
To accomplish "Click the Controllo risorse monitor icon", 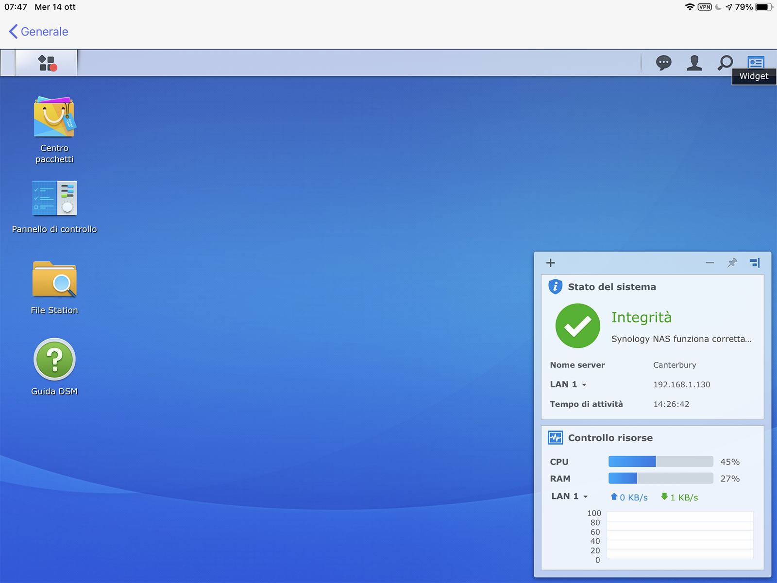I will (x=555, y=438).
